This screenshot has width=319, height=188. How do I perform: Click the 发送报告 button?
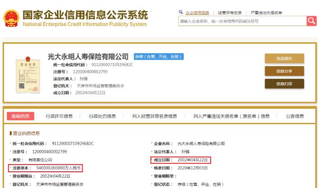284,58
